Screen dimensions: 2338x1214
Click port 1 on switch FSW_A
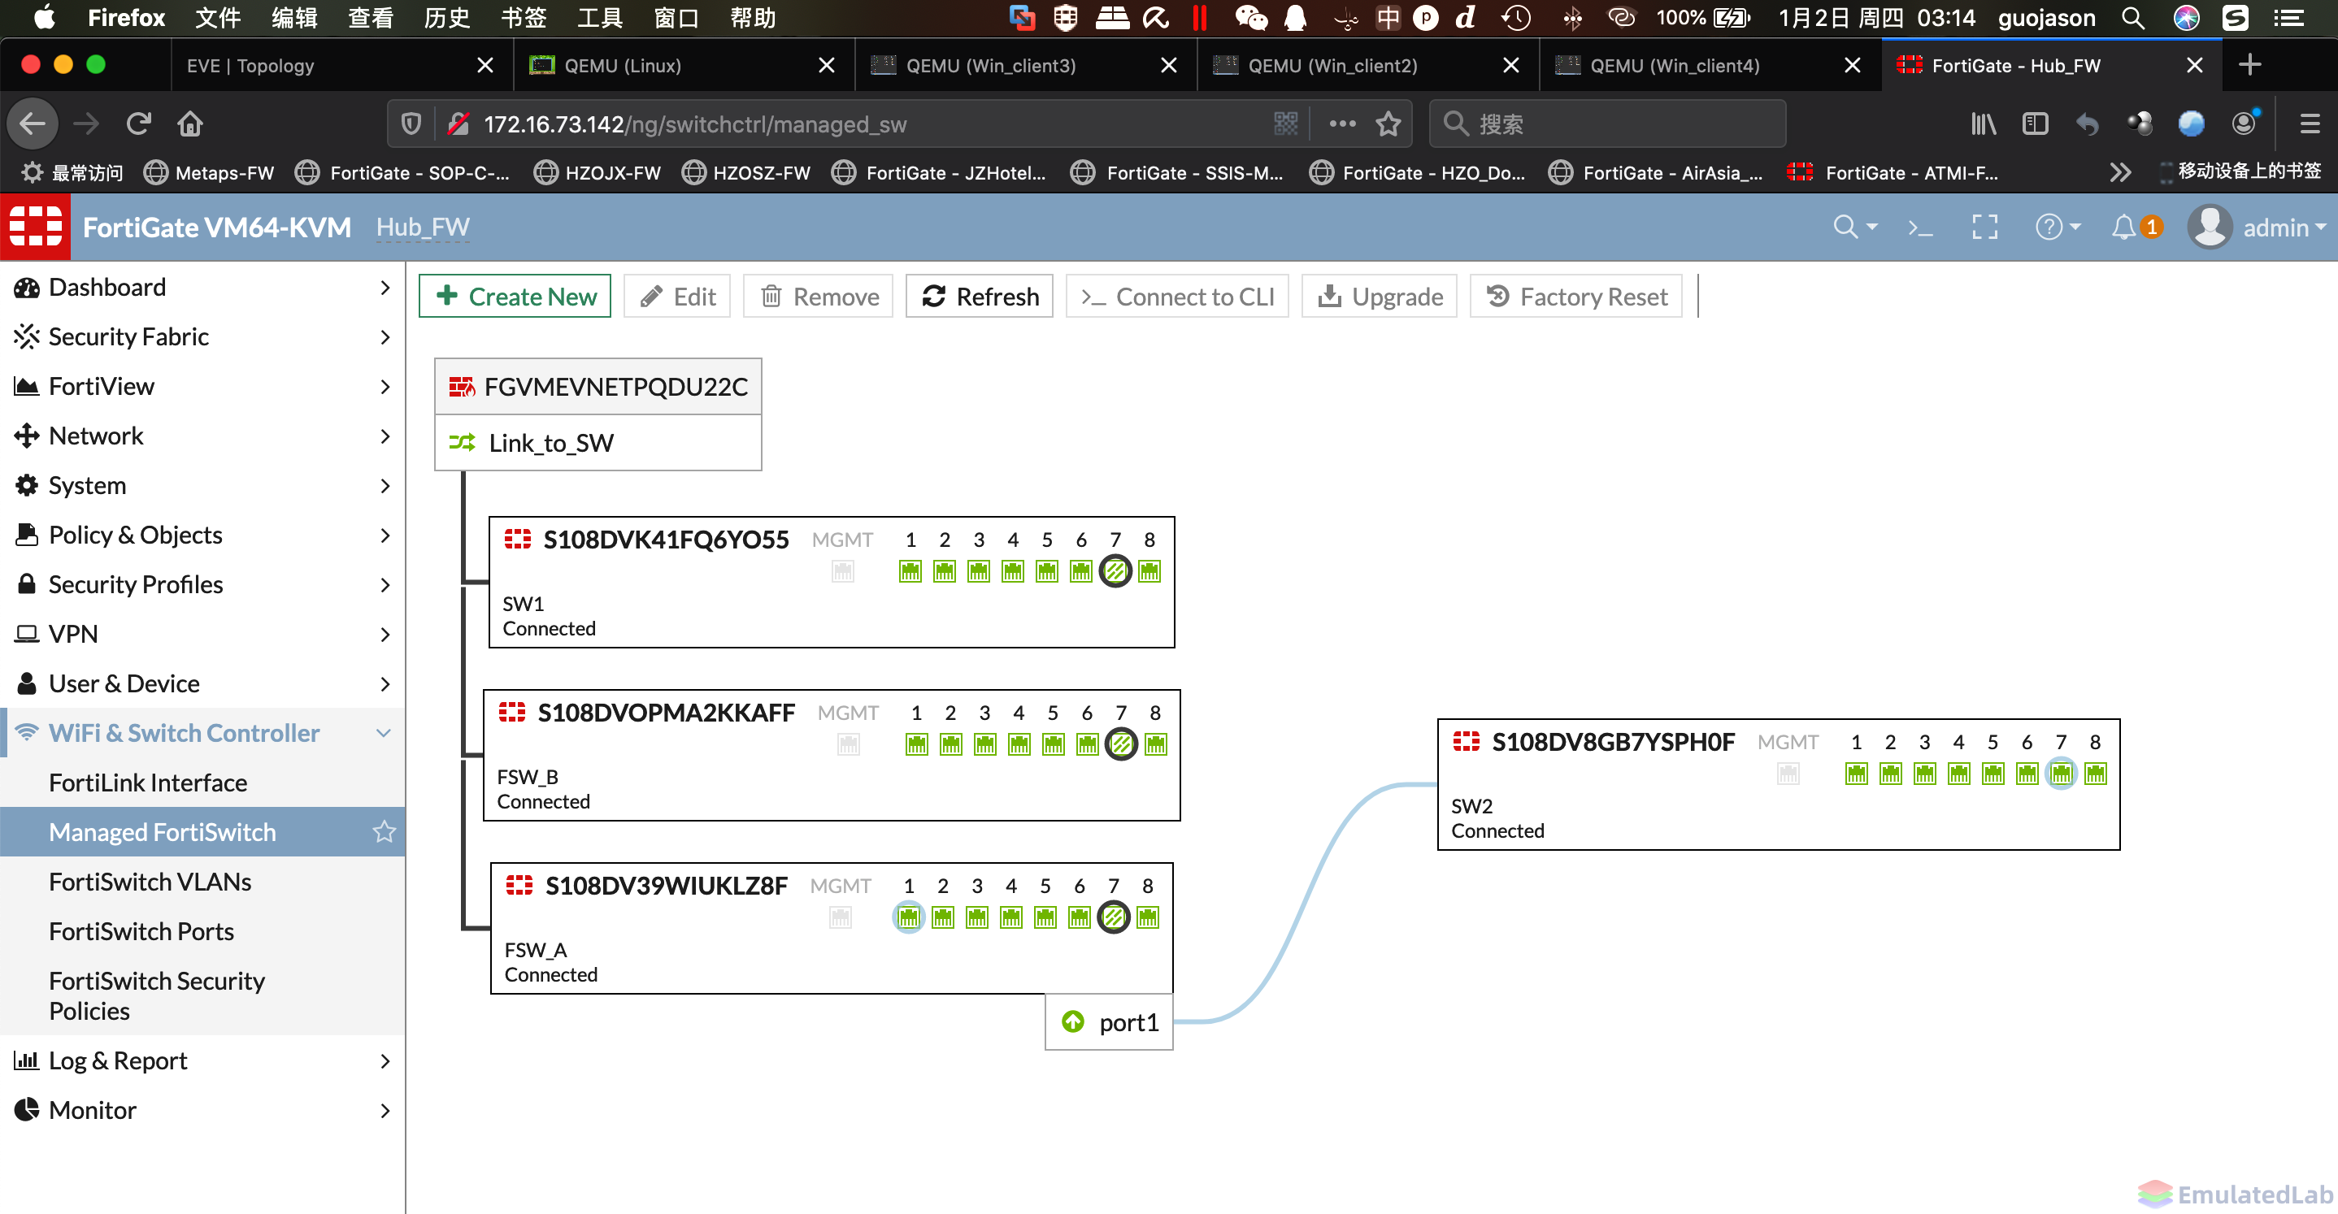[x=907, y=917]
